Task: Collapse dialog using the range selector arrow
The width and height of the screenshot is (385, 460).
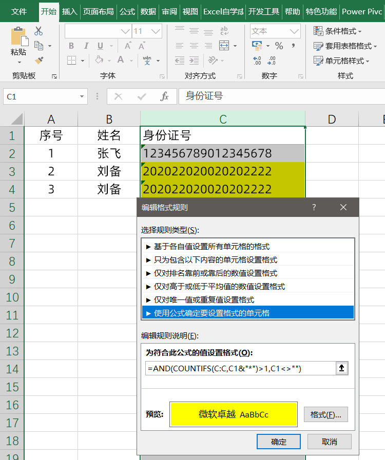Action: (341, 368)
